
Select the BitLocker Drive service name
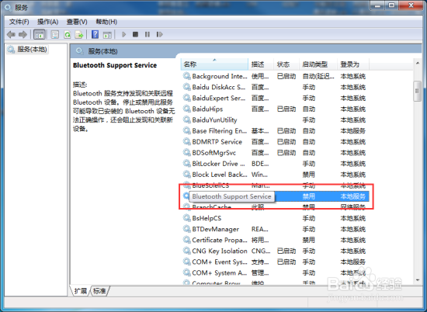pyautogui.click(x=218, y=163)
